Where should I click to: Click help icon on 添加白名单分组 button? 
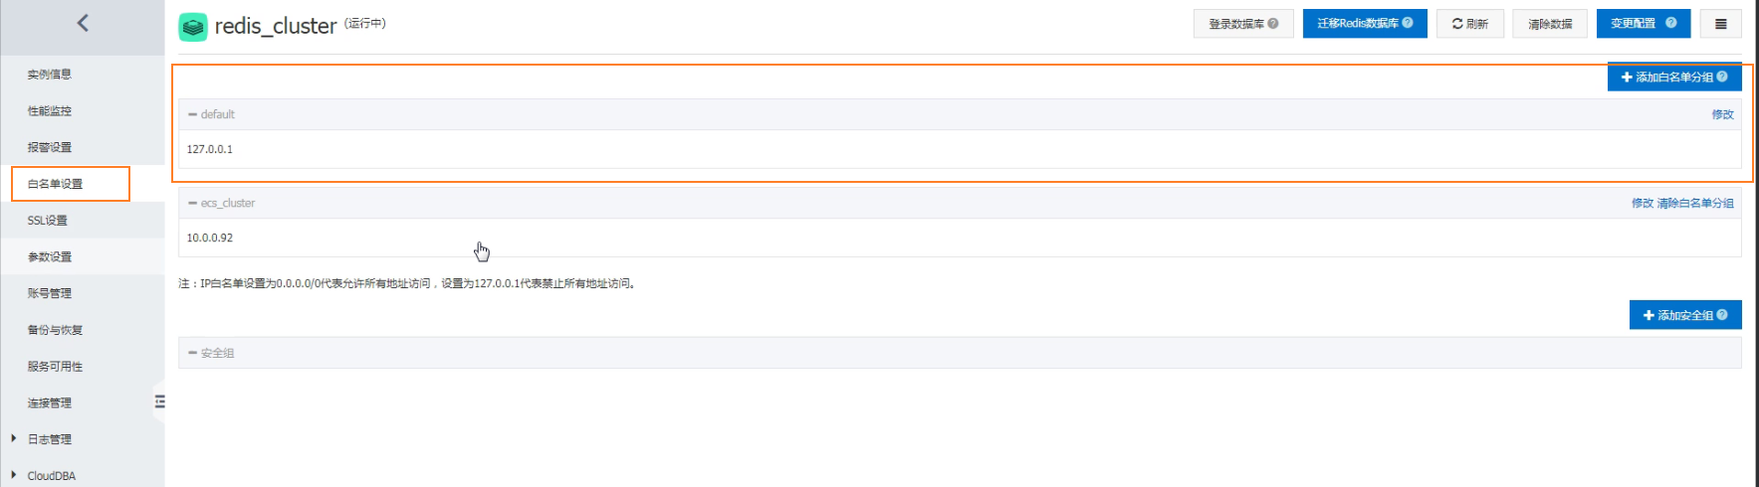coord(1722,77)
